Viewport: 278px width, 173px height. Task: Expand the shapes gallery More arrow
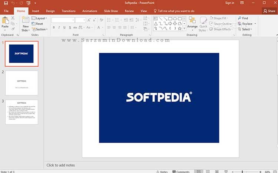[x=184, y=29]
